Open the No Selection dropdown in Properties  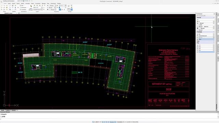pyautogui.click(x=205, y=14)
